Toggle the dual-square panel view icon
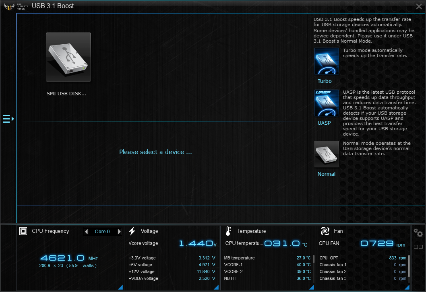 click(418, 247)
